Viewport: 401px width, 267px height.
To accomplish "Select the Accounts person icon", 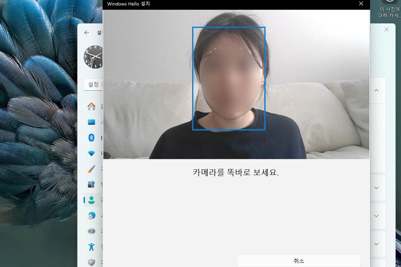I will (91, 200).
